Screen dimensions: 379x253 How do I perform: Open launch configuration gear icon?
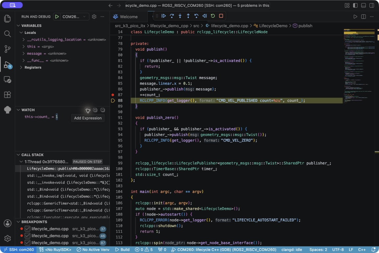(x=94, y=17)
